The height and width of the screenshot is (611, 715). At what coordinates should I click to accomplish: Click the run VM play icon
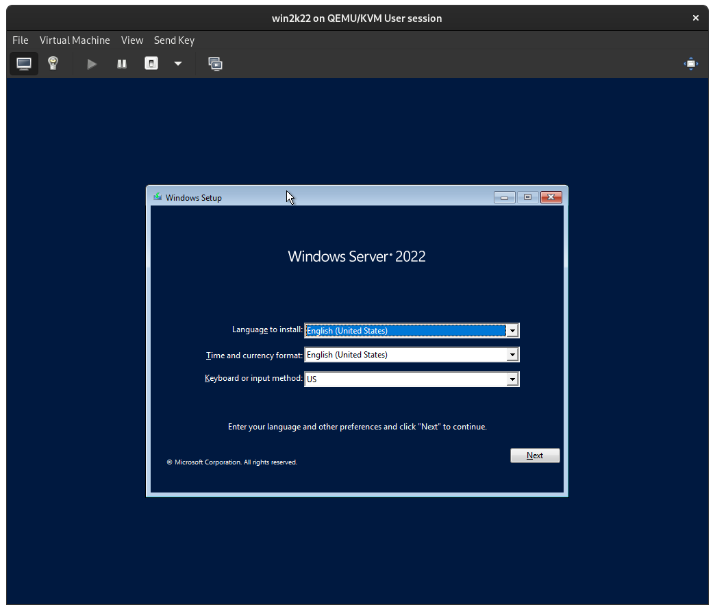click(91, 63)
